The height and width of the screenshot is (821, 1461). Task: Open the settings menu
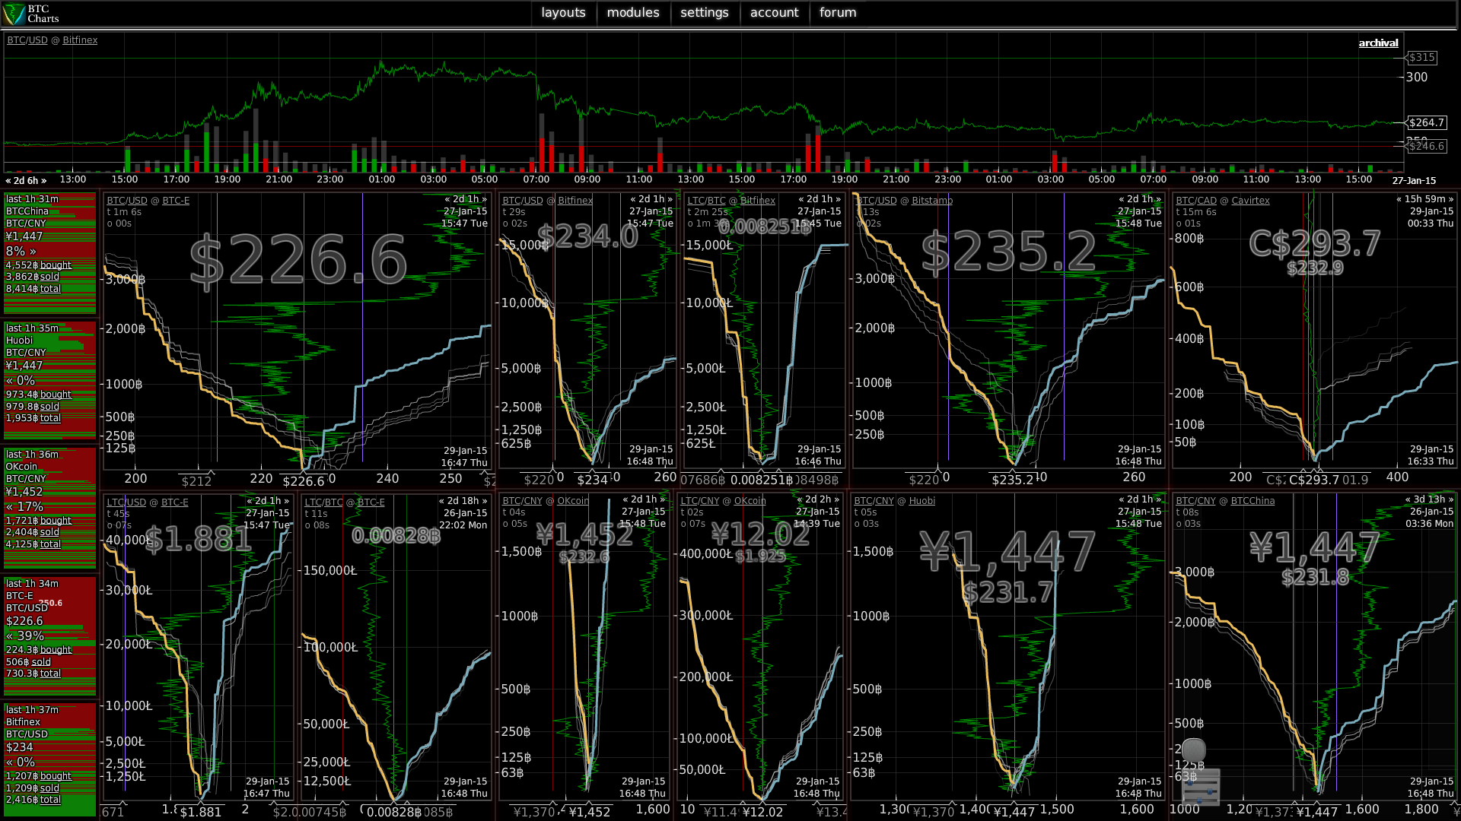tap(705, 13)
